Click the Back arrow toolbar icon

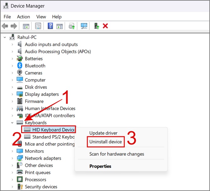(5, 26)
